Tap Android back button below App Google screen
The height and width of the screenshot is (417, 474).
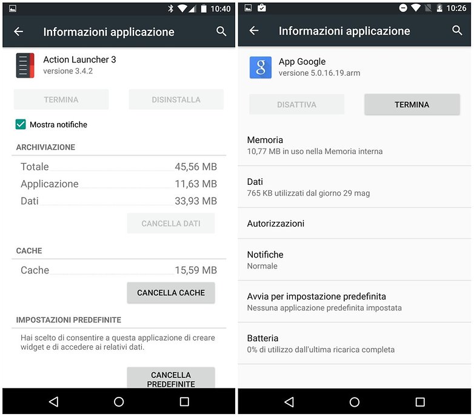pyautogui.click(x=289, y=402)
